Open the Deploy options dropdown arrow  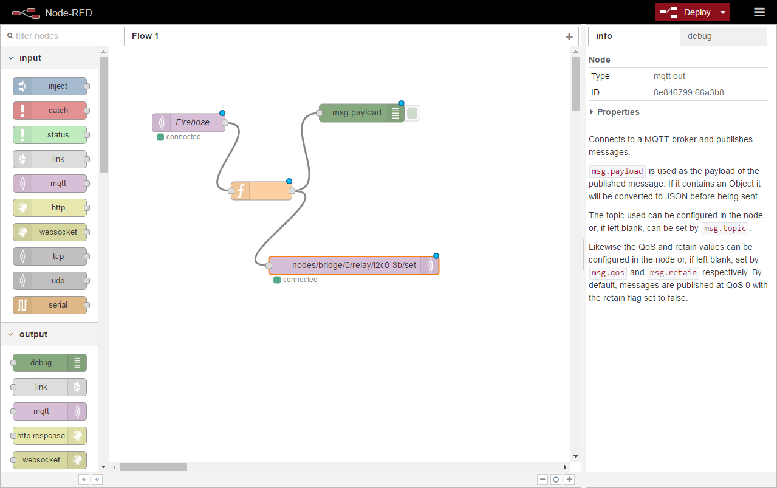pos(722,12)
